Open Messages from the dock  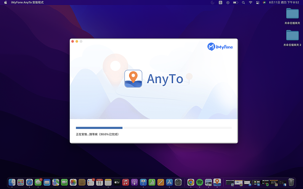tap(38, 182)
